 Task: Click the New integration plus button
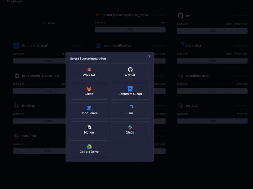tap(49, 23)
